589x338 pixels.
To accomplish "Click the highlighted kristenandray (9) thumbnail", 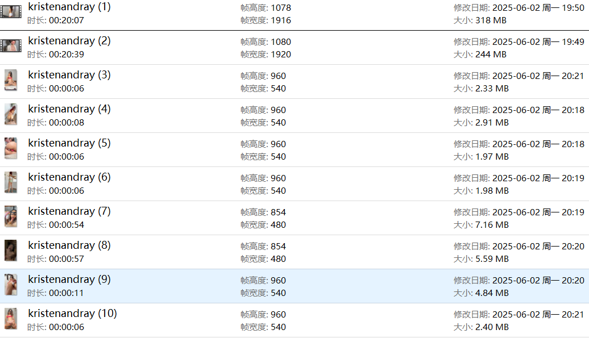I will (11, 285).
